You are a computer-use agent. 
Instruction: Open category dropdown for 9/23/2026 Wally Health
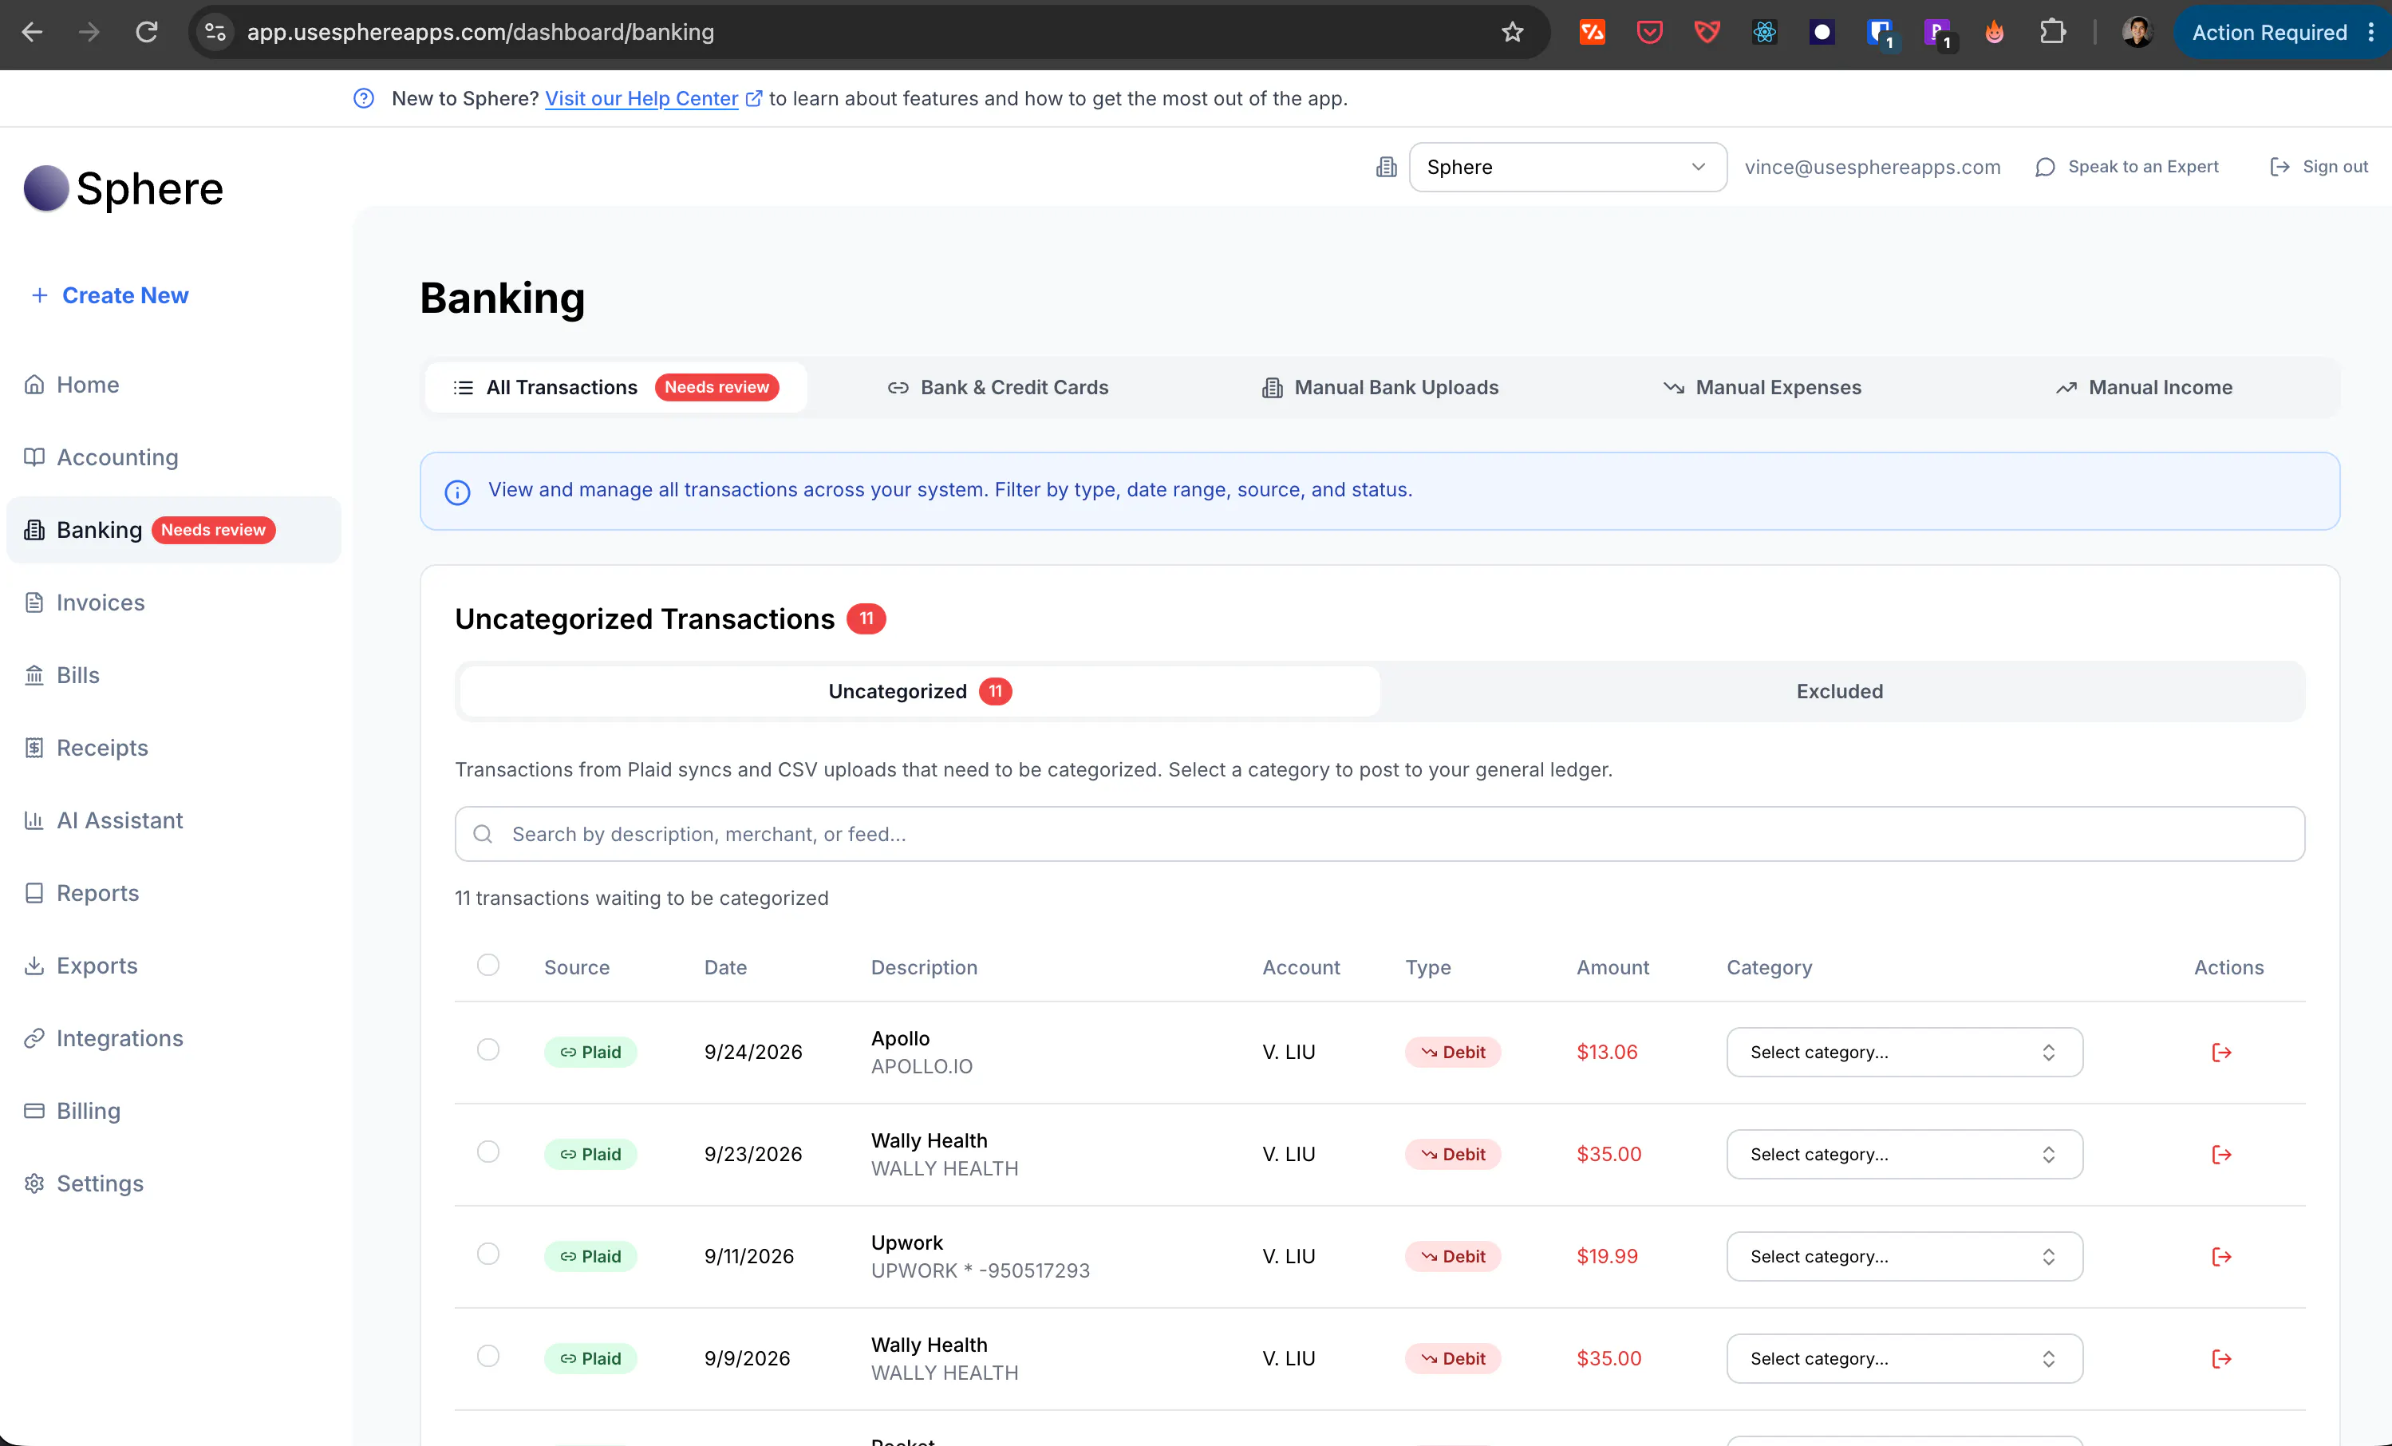coord(1904,1154)
